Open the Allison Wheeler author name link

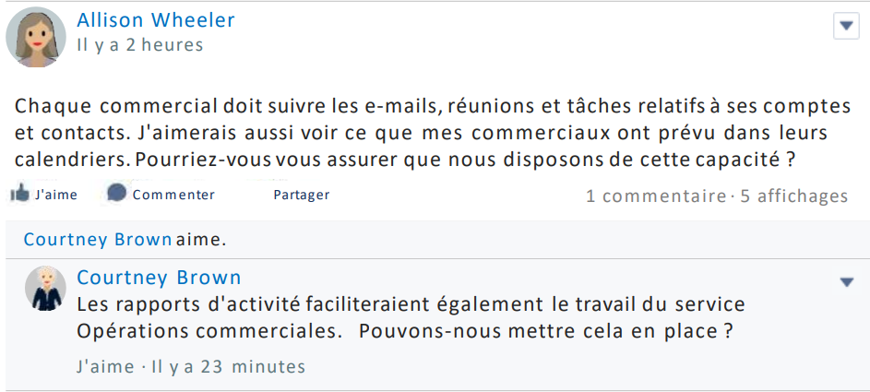tap(156, 19)
